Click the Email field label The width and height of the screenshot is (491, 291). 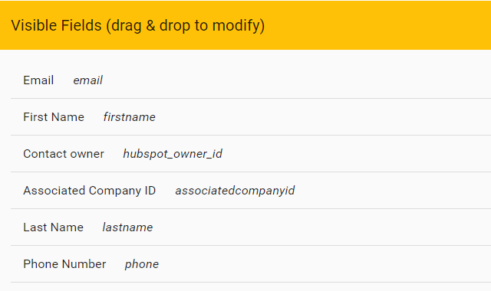pos(38,80)
